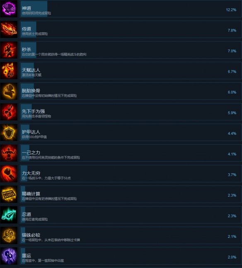The width and height of the screenshot is (242, 268).
Task: Select the 先下手为强 achievement row text
Action: [x=36, y=113]
